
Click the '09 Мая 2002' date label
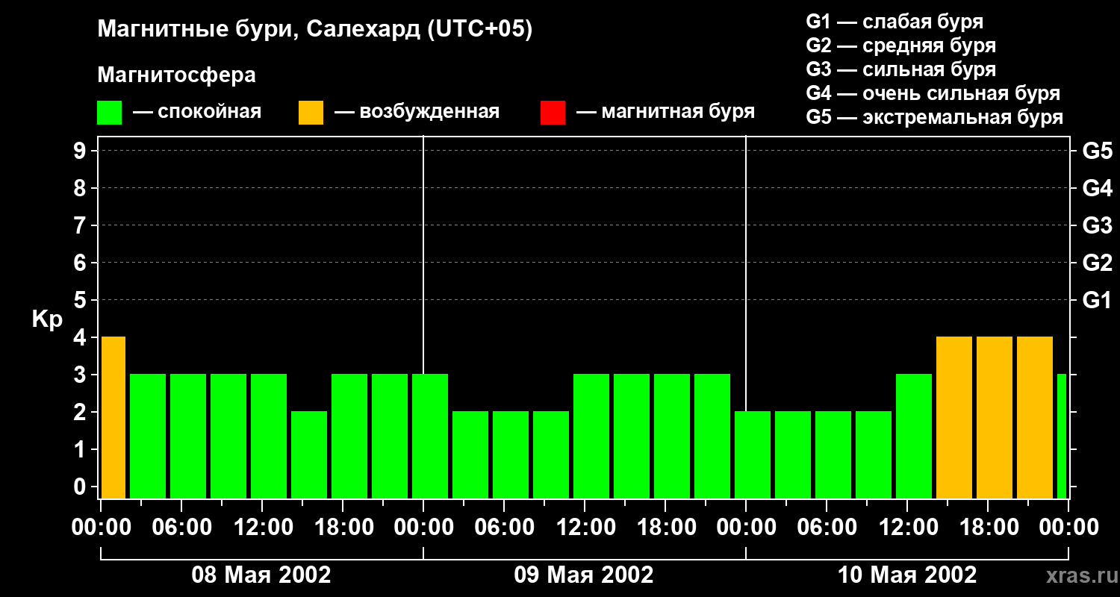(x=584, y=575)
